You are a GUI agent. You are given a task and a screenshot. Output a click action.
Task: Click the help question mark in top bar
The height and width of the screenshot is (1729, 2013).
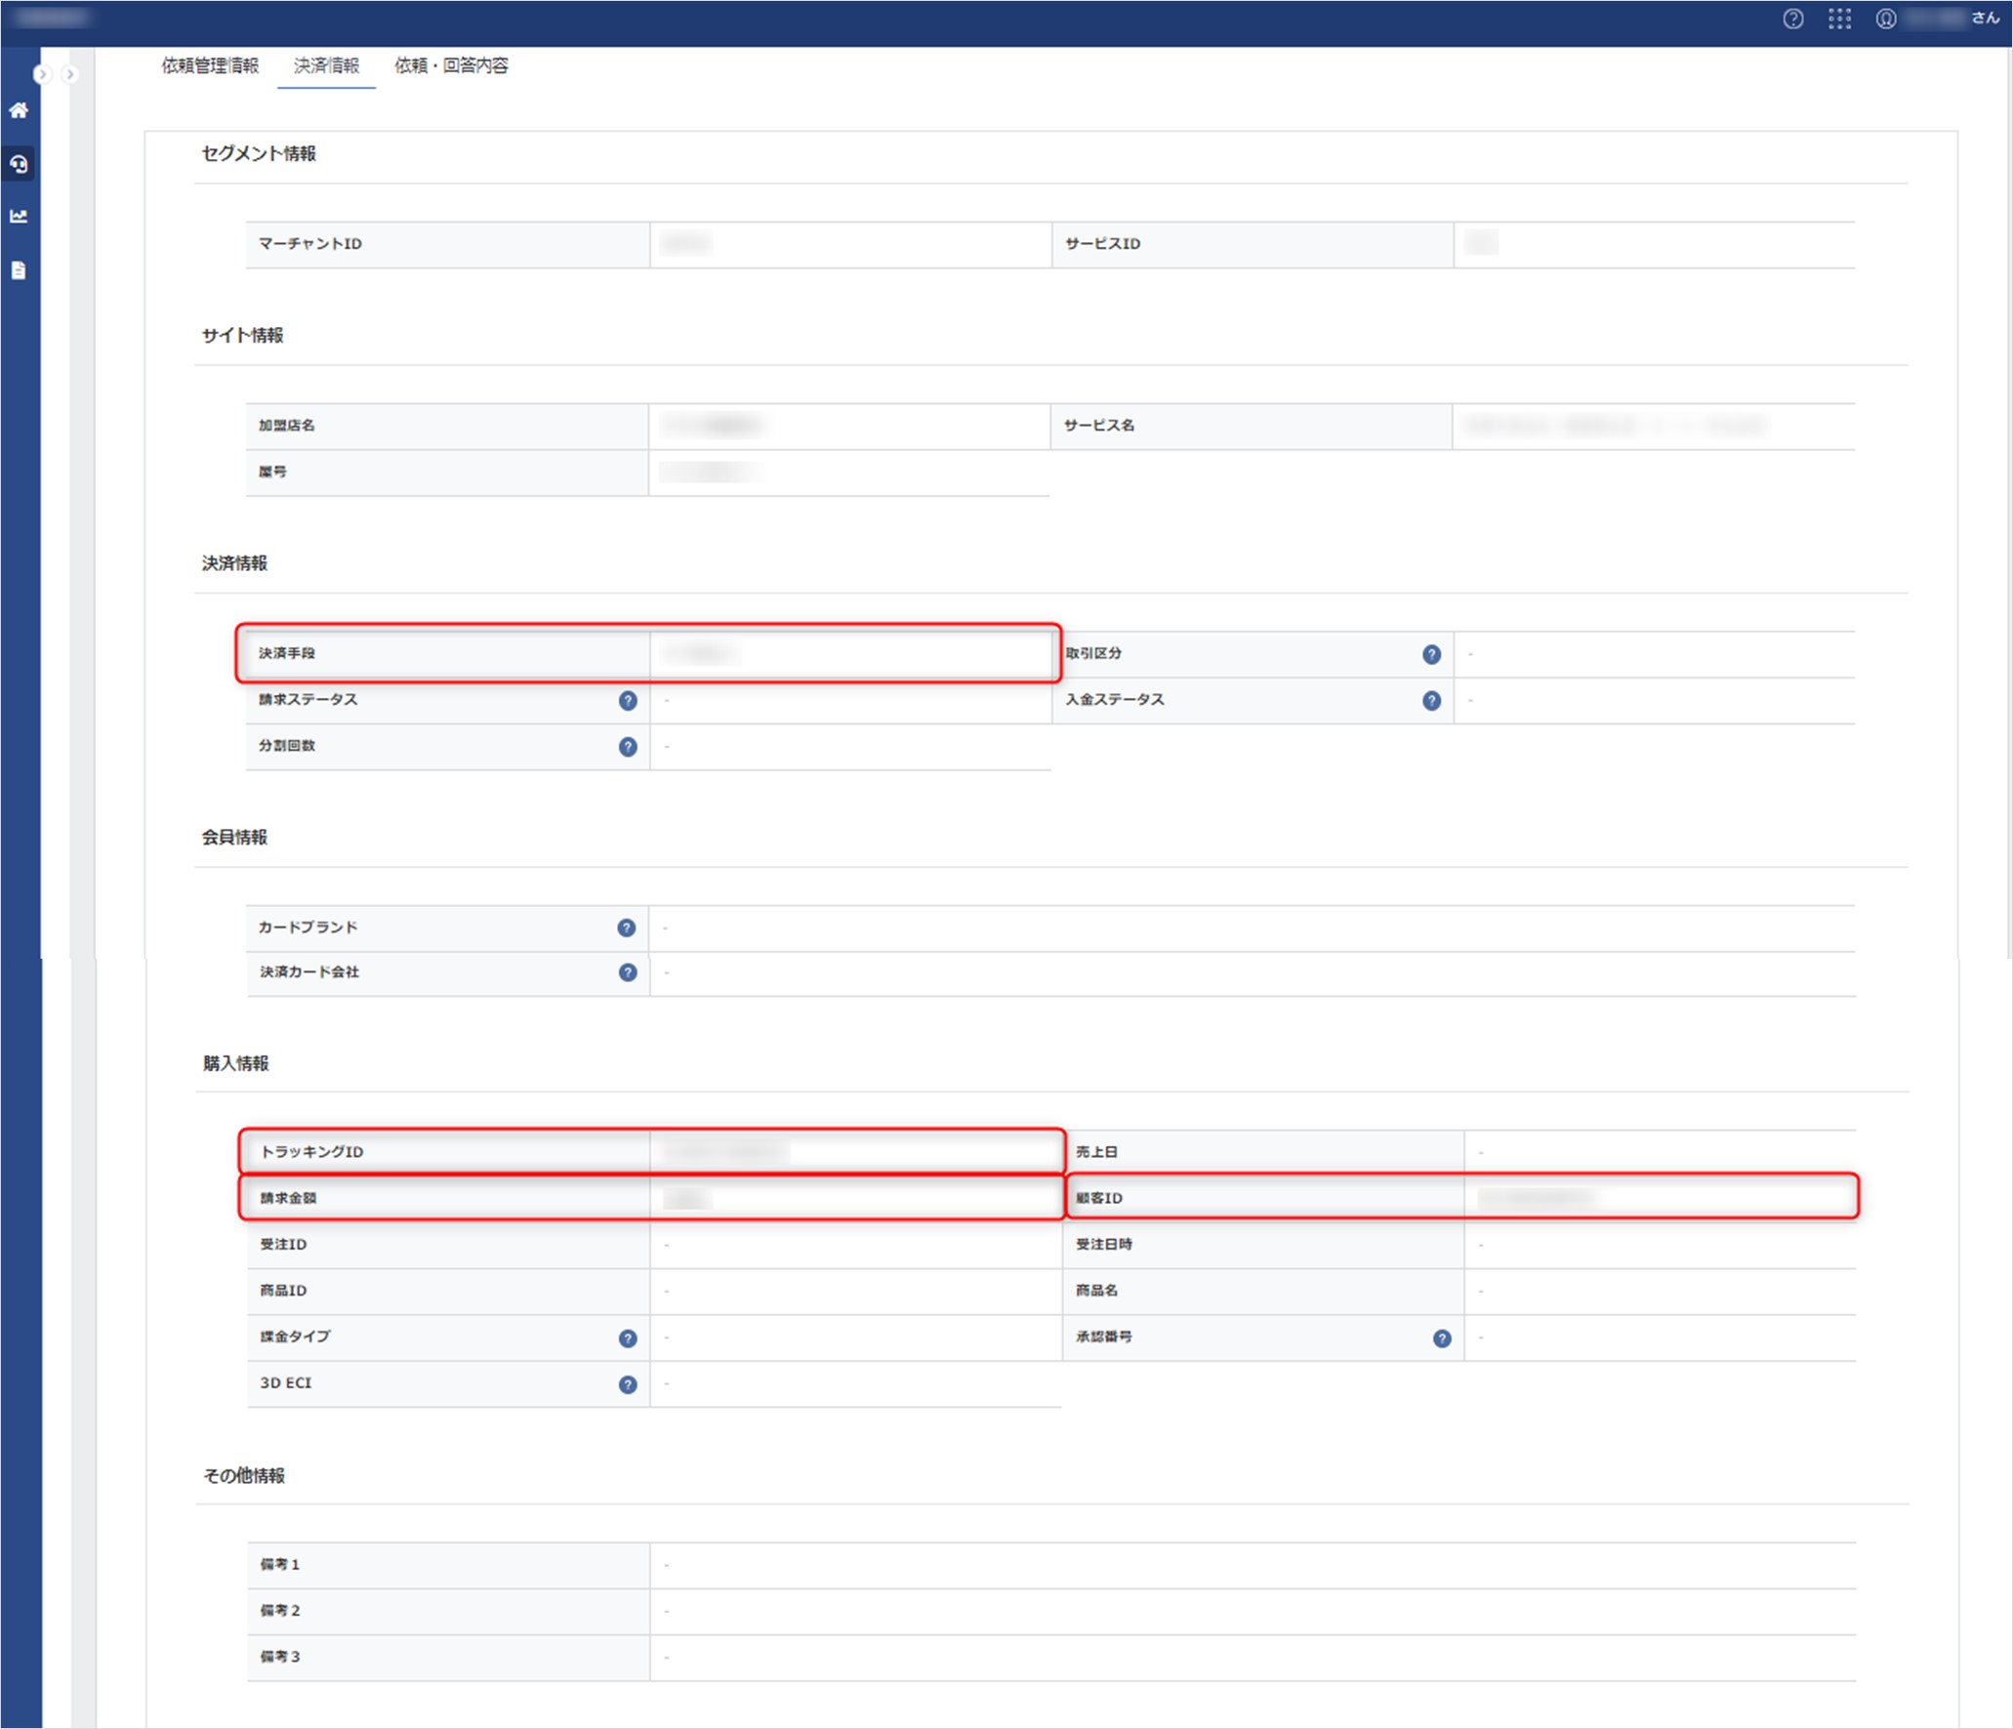[1792, 19]
